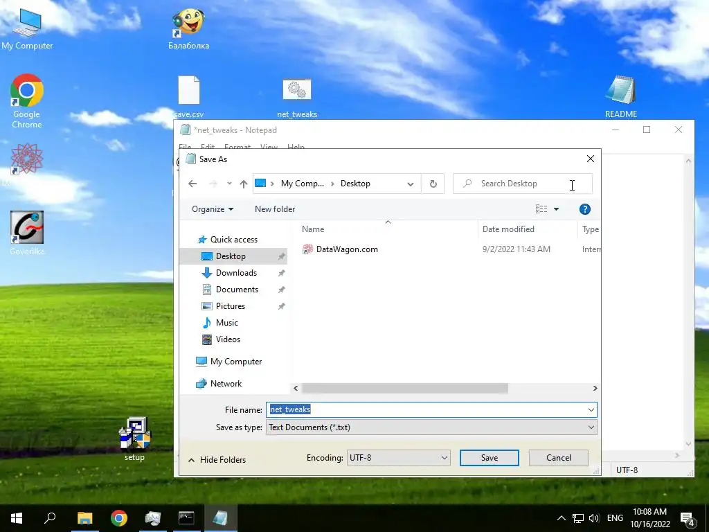Collapse panel with Hide Folders
The image size is (709, 532).
point(217,460)
